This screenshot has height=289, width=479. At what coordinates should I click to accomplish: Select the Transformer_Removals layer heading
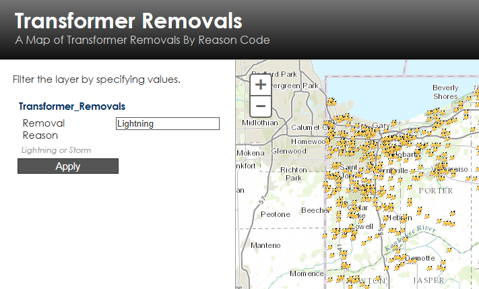click(x=72, y=106)
